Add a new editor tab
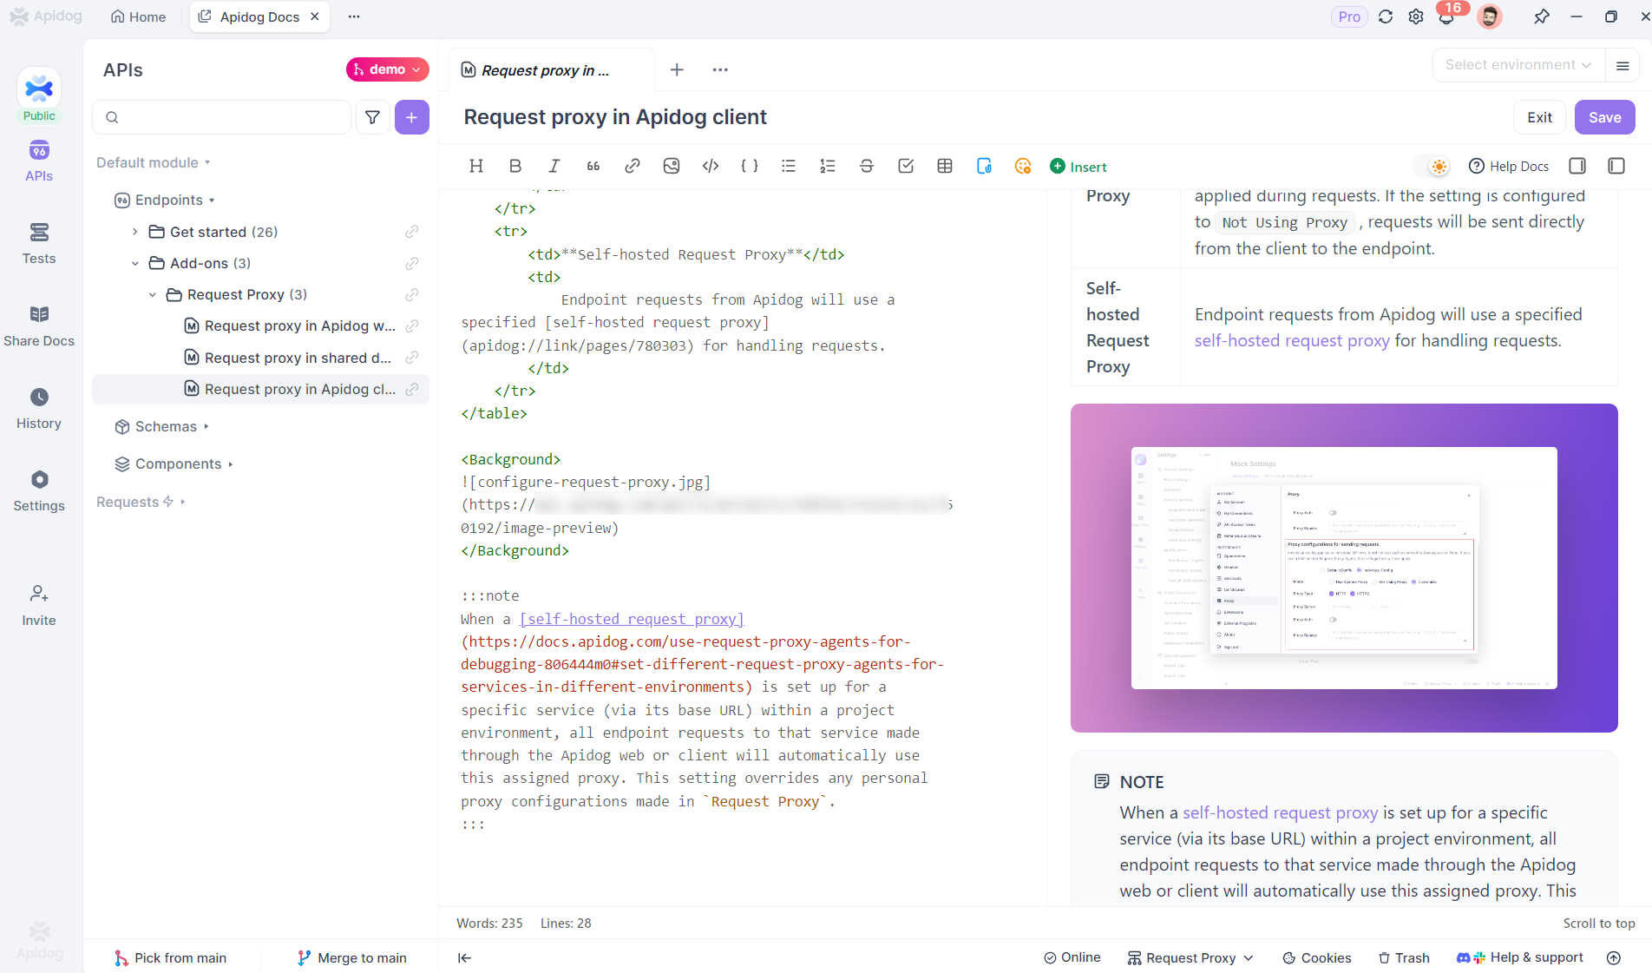The width and height of the screenshot is (1652, 973). [x=677, y=69]
